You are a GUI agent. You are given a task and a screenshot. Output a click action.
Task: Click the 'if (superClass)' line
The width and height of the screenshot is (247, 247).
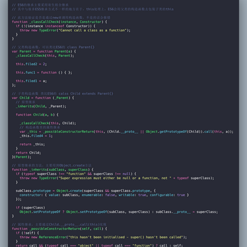point(30,208)
